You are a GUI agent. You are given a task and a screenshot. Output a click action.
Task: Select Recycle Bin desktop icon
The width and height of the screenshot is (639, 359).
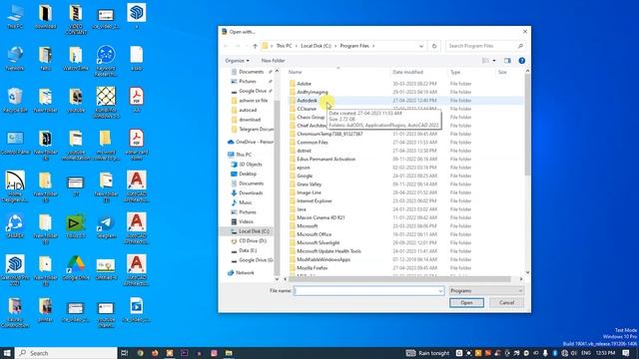(x=15, y=100)
